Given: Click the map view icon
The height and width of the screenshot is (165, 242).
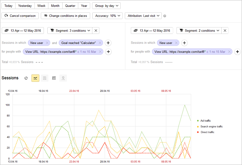Looking at the screenshot, I should pos(63,78).
